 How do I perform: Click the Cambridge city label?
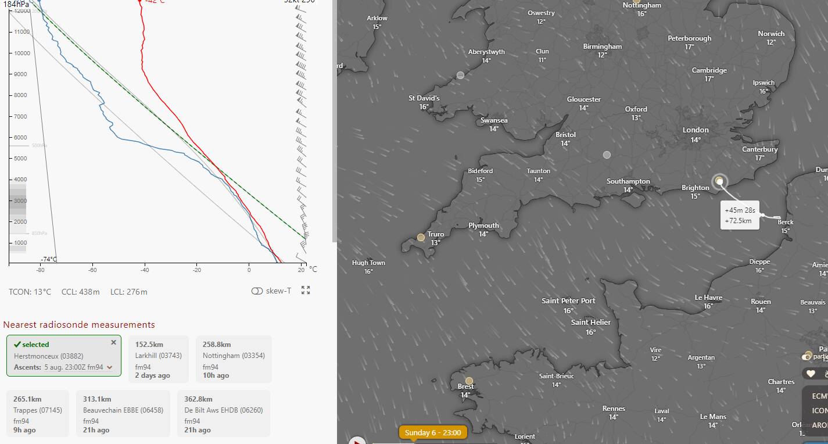(x=709, y=70)
